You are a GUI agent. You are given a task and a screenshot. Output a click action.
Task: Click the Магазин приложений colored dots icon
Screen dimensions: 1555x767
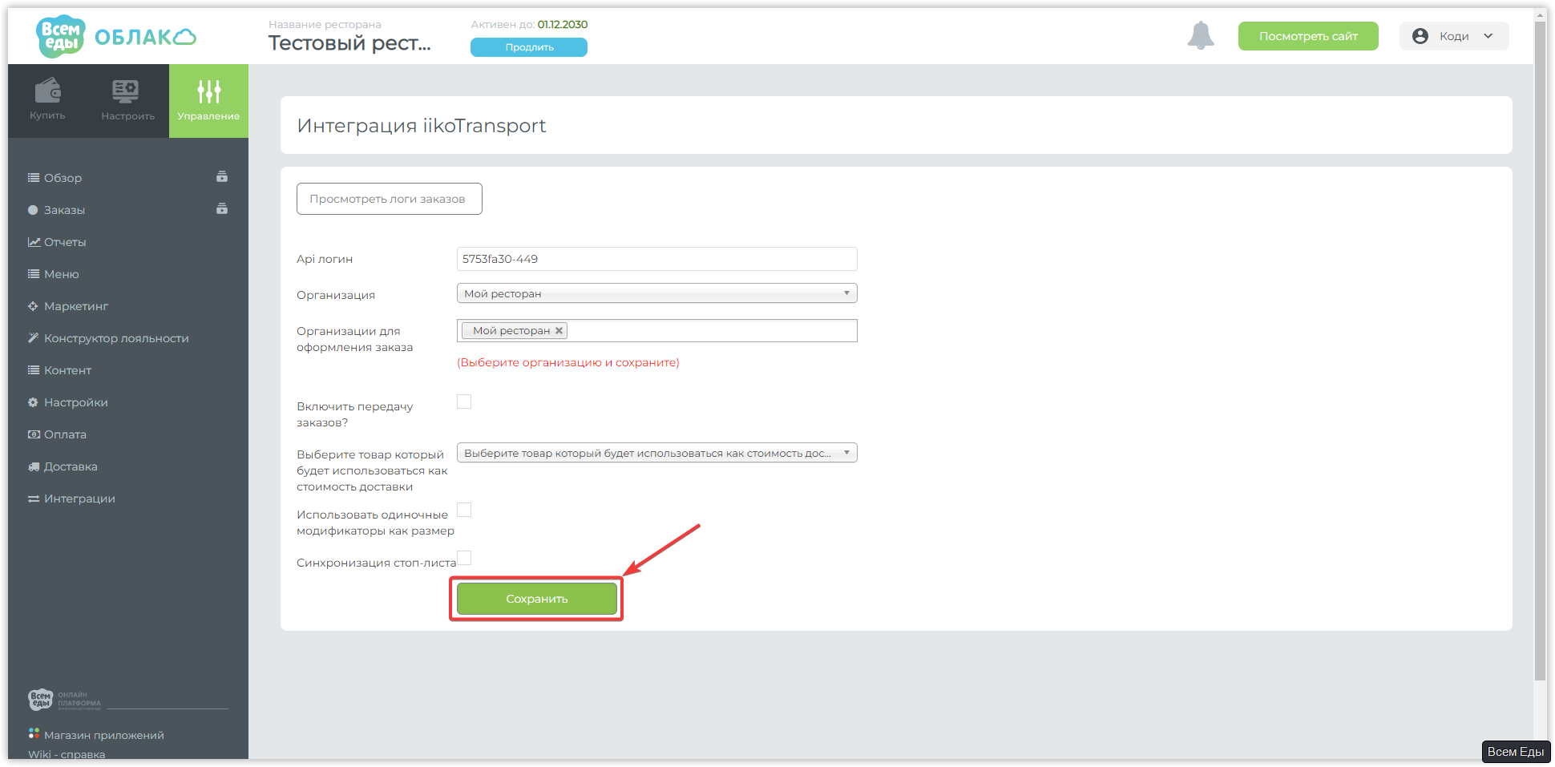(34, 733)
